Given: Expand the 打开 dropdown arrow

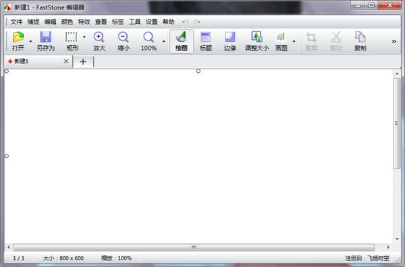Looking at the screenshot, I should tap(31, 41).
